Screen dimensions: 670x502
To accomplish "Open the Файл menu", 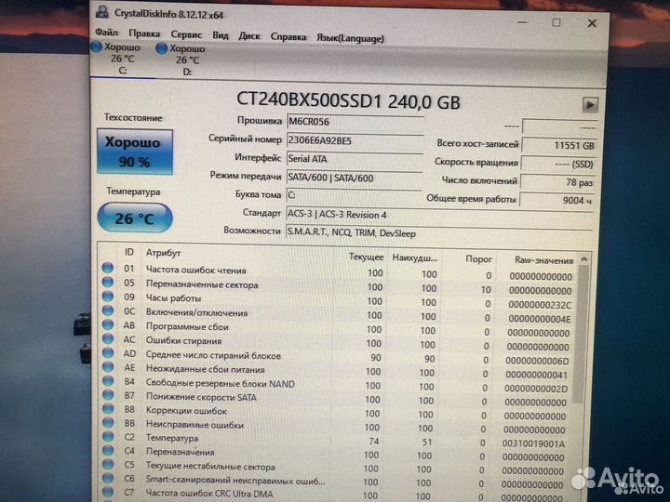I will point(106,33).
